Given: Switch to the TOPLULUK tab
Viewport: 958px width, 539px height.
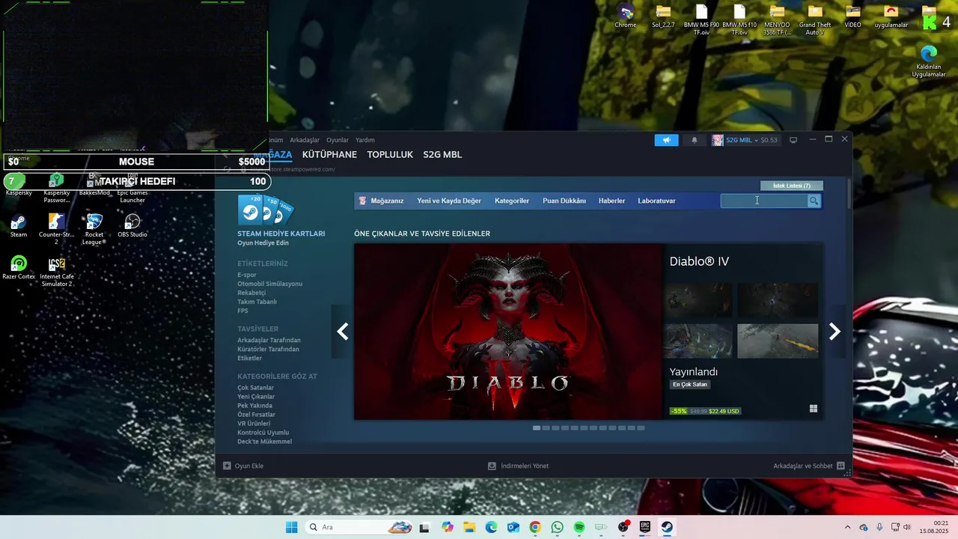Looking at the screenshot, I should click(390, 154).
